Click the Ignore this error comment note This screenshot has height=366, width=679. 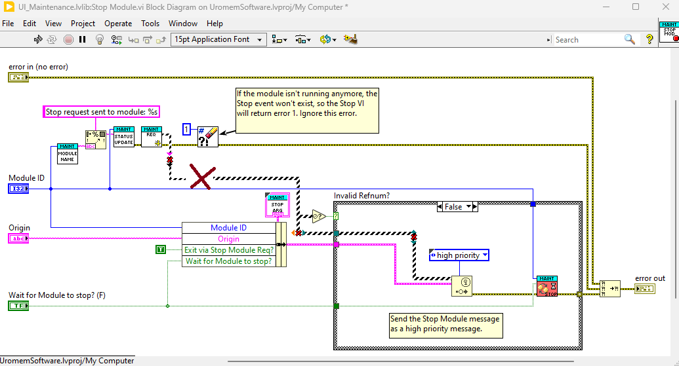tap(307, 111)
